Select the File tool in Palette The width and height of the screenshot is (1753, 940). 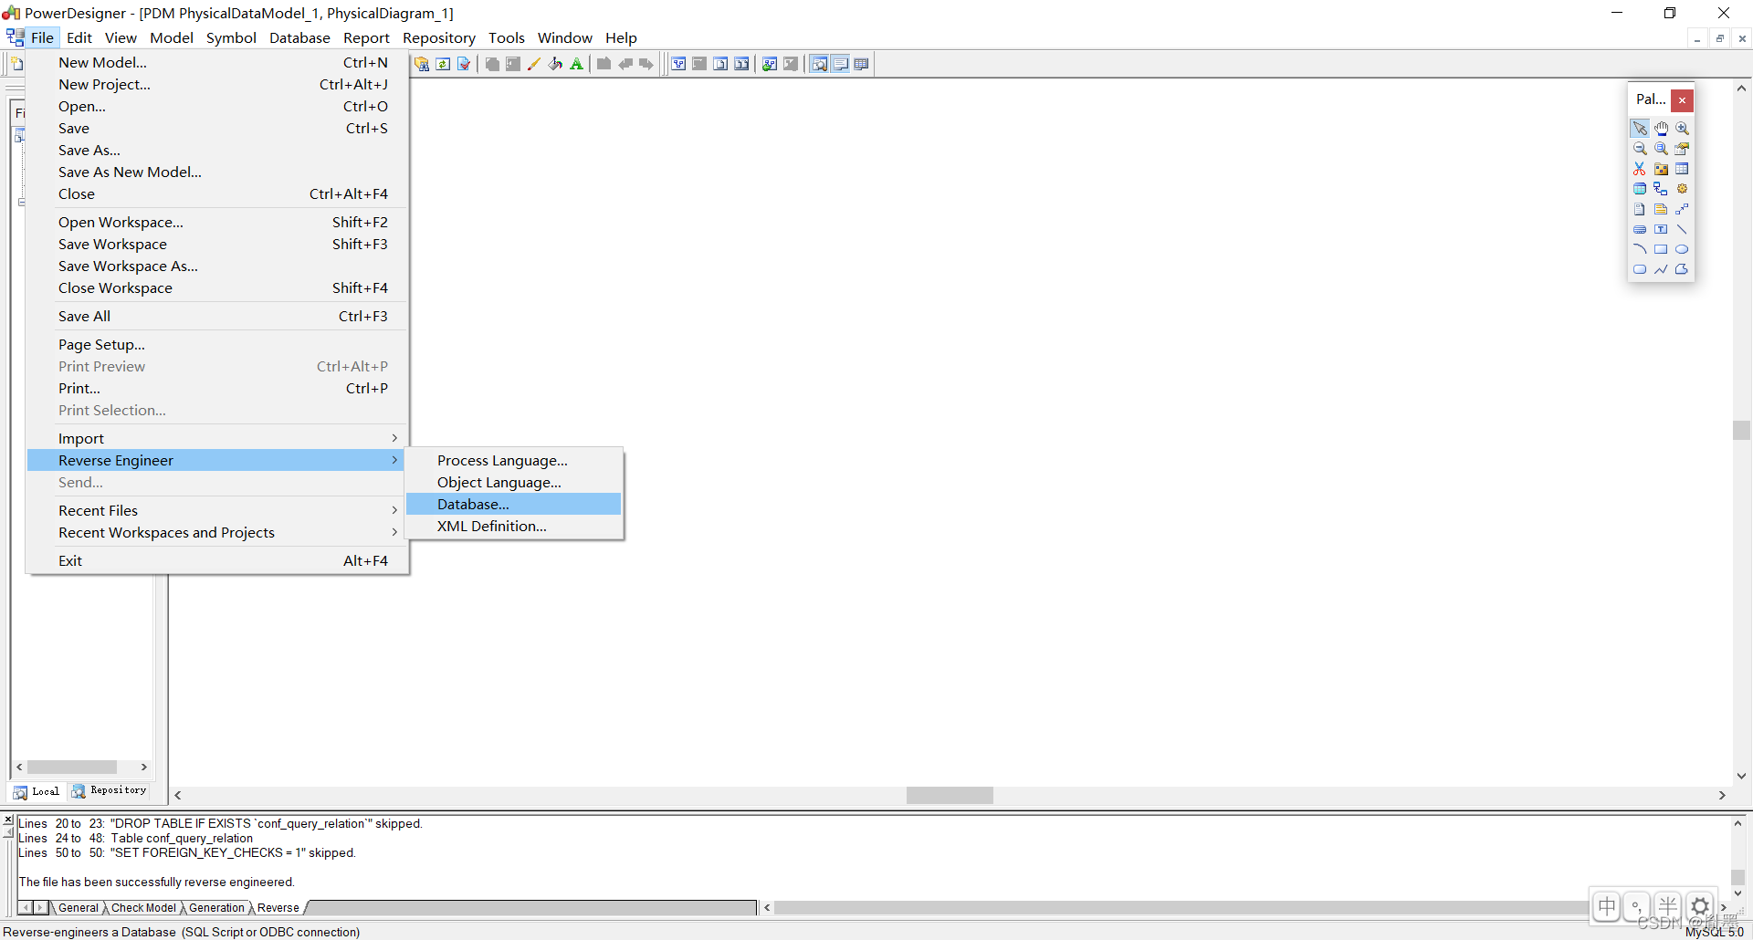(x=1640, y=209)
